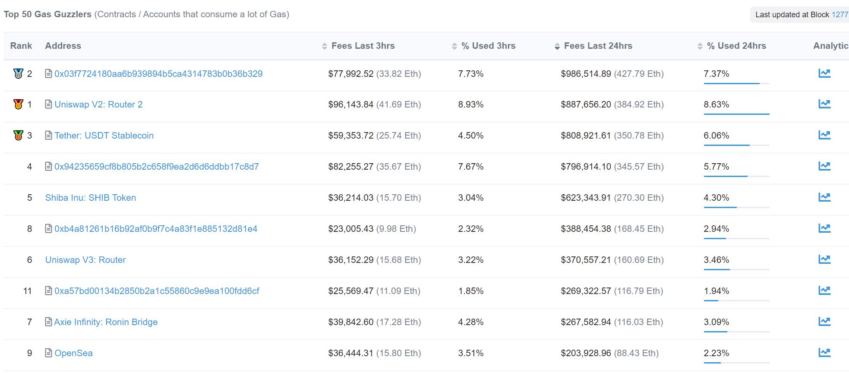Image resolution: width=849 pixels, height=373 pixels.
Task: Open the Uniswap V2: Router 2 address link
Action: [98, 104]
